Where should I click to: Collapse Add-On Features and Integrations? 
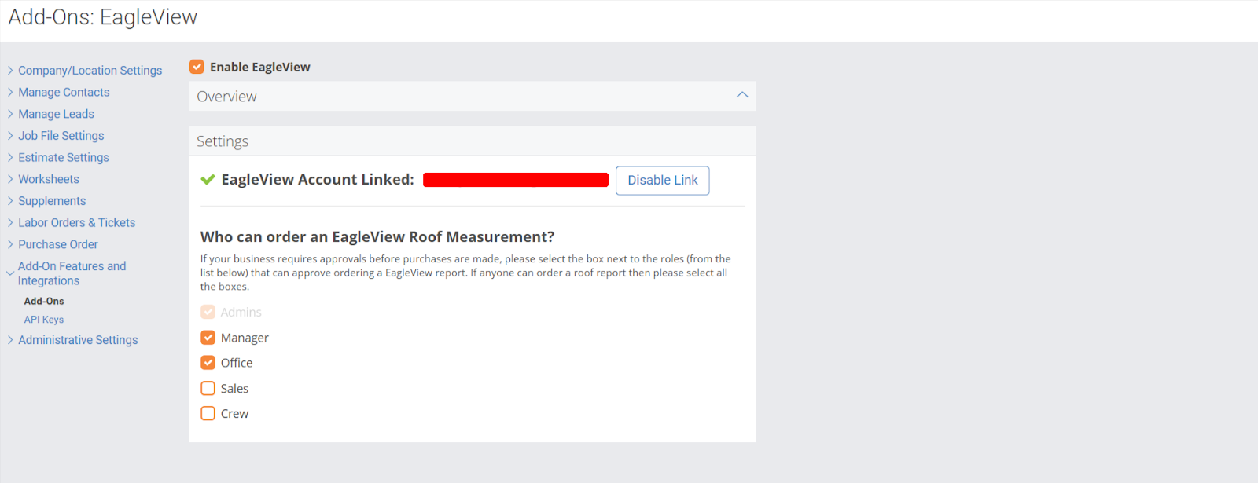pyautogui.click(x=66, y=273)
